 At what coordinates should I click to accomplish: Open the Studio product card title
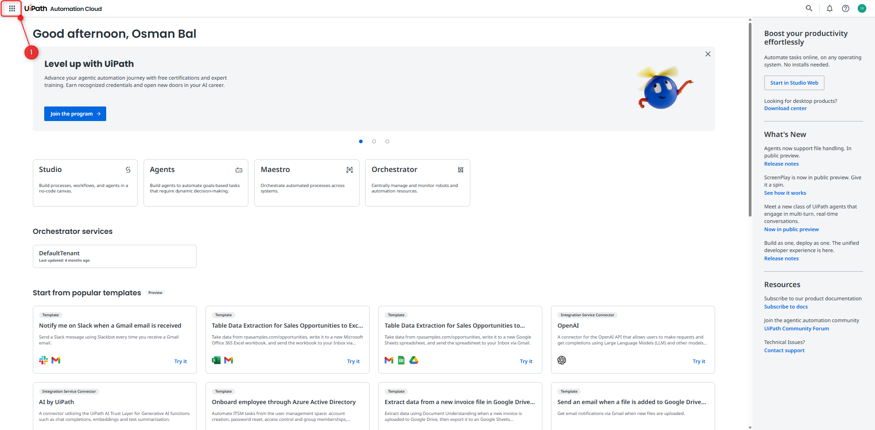50,169
